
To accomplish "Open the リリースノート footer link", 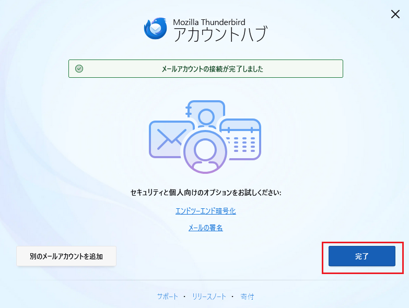I will [209, 297].
